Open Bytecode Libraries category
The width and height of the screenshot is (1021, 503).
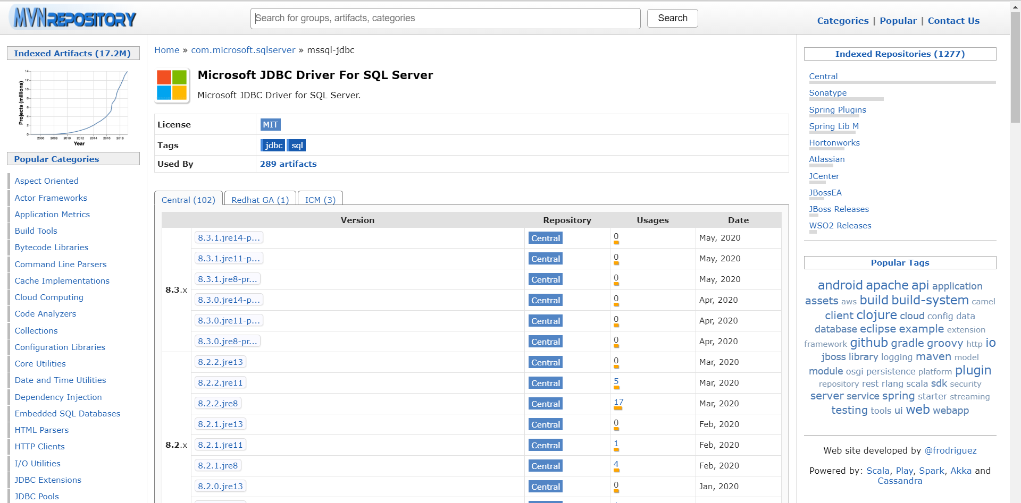tap(51, 248)
